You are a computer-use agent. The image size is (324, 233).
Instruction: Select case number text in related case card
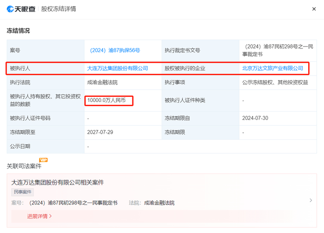[x=73, y=203]
